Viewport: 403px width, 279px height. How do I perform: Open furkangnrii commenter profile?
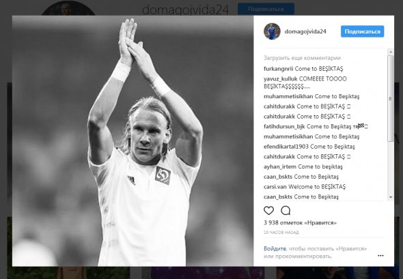tap(279, 69)
